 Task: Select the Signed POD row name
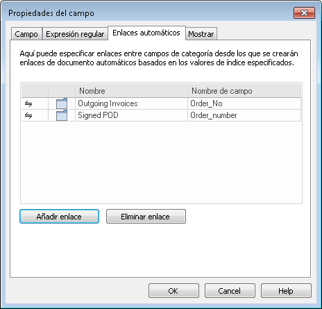[x=98, y=115]
